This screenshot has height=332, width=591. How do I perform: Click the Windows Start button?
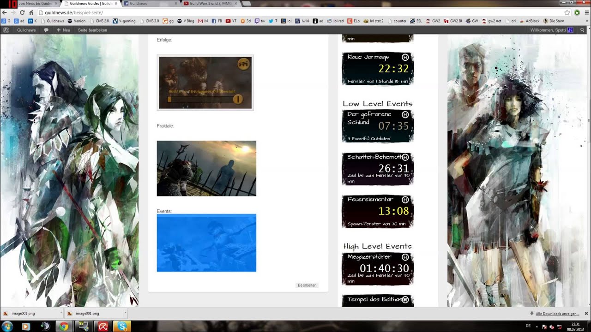pyautogui.click(x=6, y=326)
